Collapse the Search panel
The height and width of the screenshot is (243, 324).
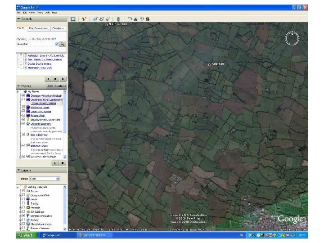click(x=18, y=19)
